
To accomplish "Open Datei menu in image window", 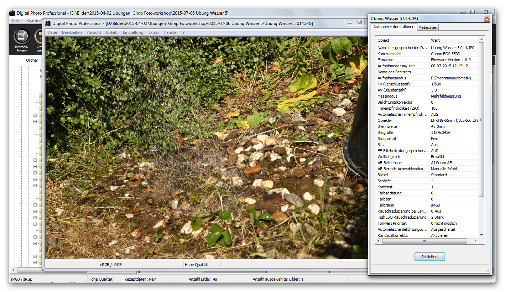I will [x=52, y=32].
